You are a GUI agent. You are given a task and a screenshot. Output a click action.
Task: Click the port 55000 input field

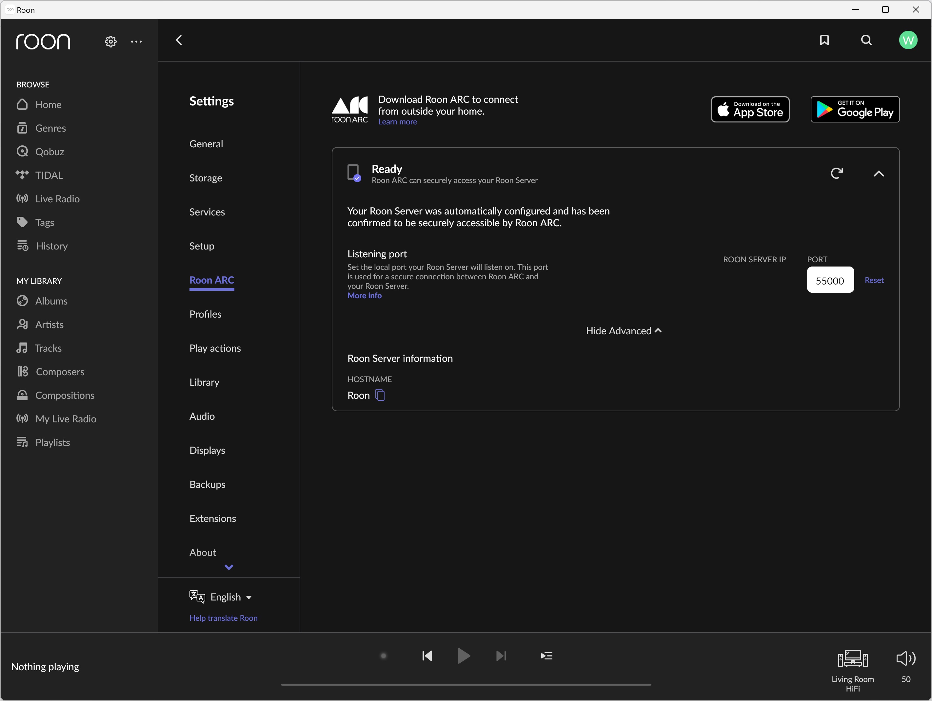tap(830, 280)
